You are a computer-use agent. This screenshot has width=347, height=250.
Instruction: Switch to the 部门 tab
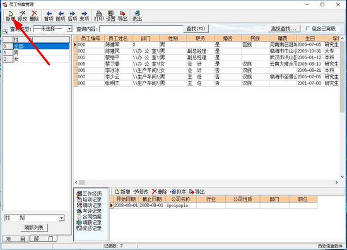coord(44,239)
